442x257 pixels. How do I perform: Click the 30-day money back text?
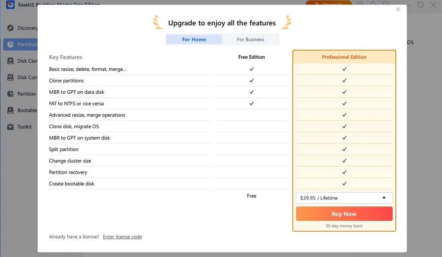pos(344,226)
